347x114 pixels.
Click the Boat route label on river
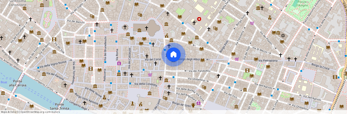pyautogui.click(x=4, y=82)
